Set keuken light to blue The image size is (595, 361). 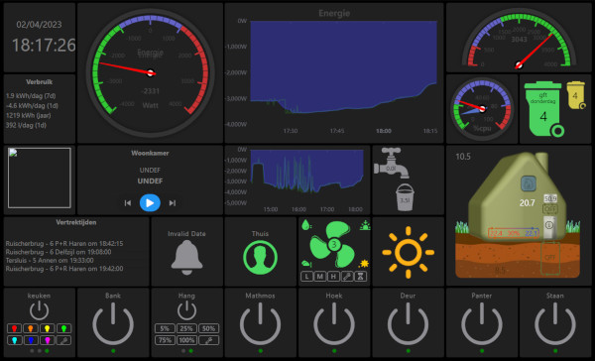pyautogui.click(x=31, y=340)
